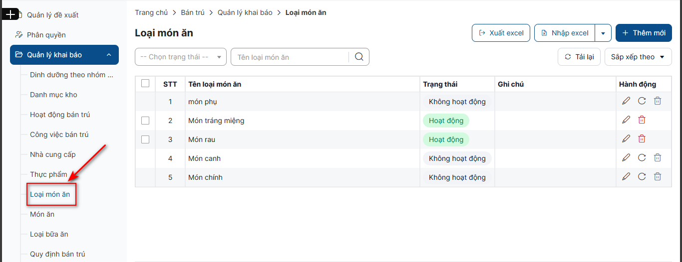Open the Chọn trạng thái dropdown
This screenshot has width=682, height=262.
[x=180, y=57]
